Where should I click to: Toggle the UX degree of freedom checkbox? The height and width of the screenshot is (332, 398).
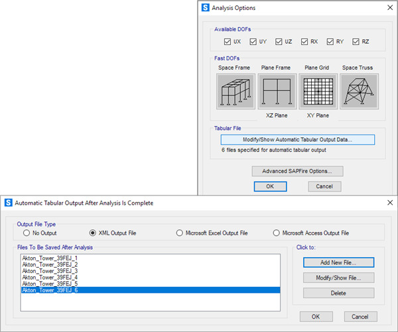tap(228, 42)
